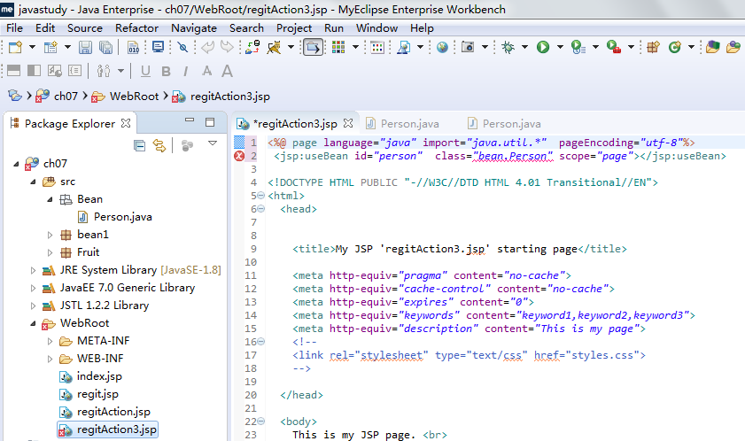Collapse the WebRoot folder node
Image resolution: width=745 pixels, height=441 pixels.
[33, 323]
